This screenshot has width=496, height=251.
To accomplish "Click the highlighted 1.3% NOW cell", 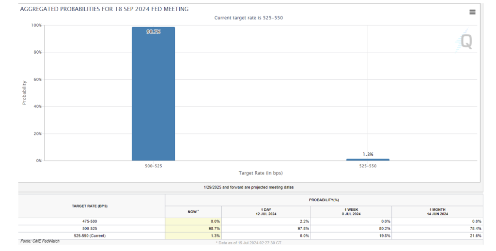I will (193, 236).
